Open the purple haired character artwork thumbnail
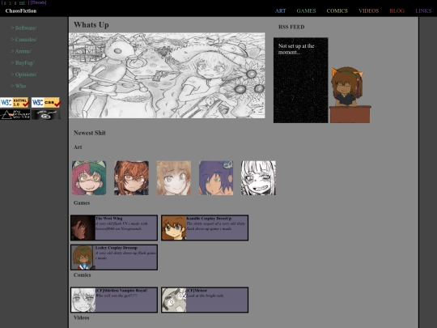 point(216,178)
